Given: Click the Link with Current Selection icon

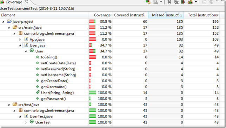Looking at the screenshot, I should click(211, 2).
